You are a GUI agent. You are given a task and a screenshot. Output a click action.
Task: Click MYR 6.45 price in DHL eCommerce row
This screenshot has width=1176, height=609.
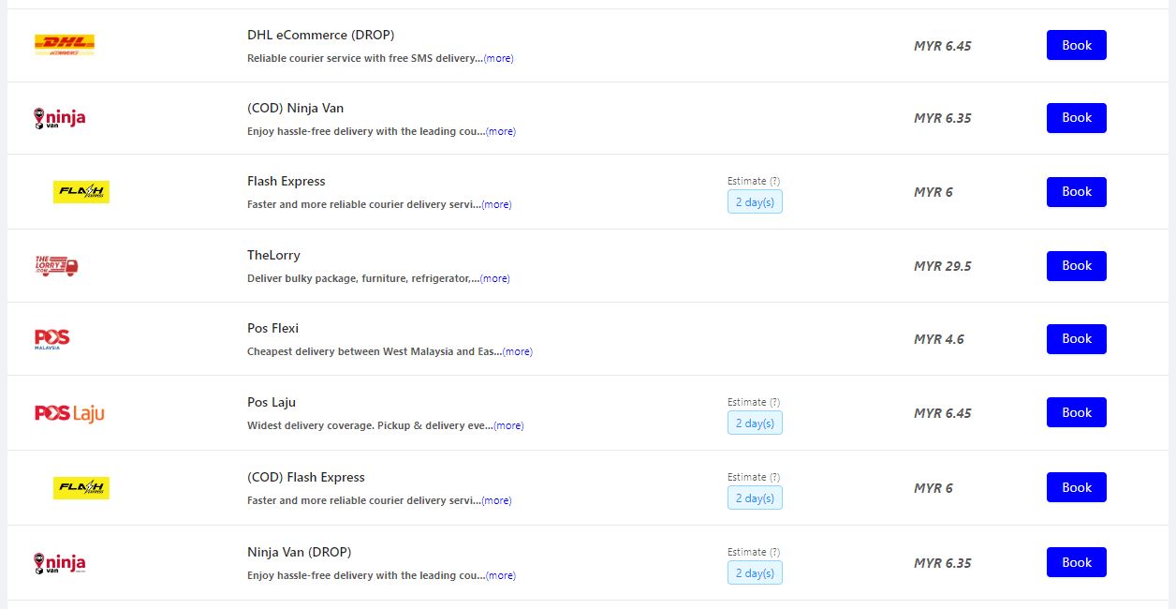point(943,45)
